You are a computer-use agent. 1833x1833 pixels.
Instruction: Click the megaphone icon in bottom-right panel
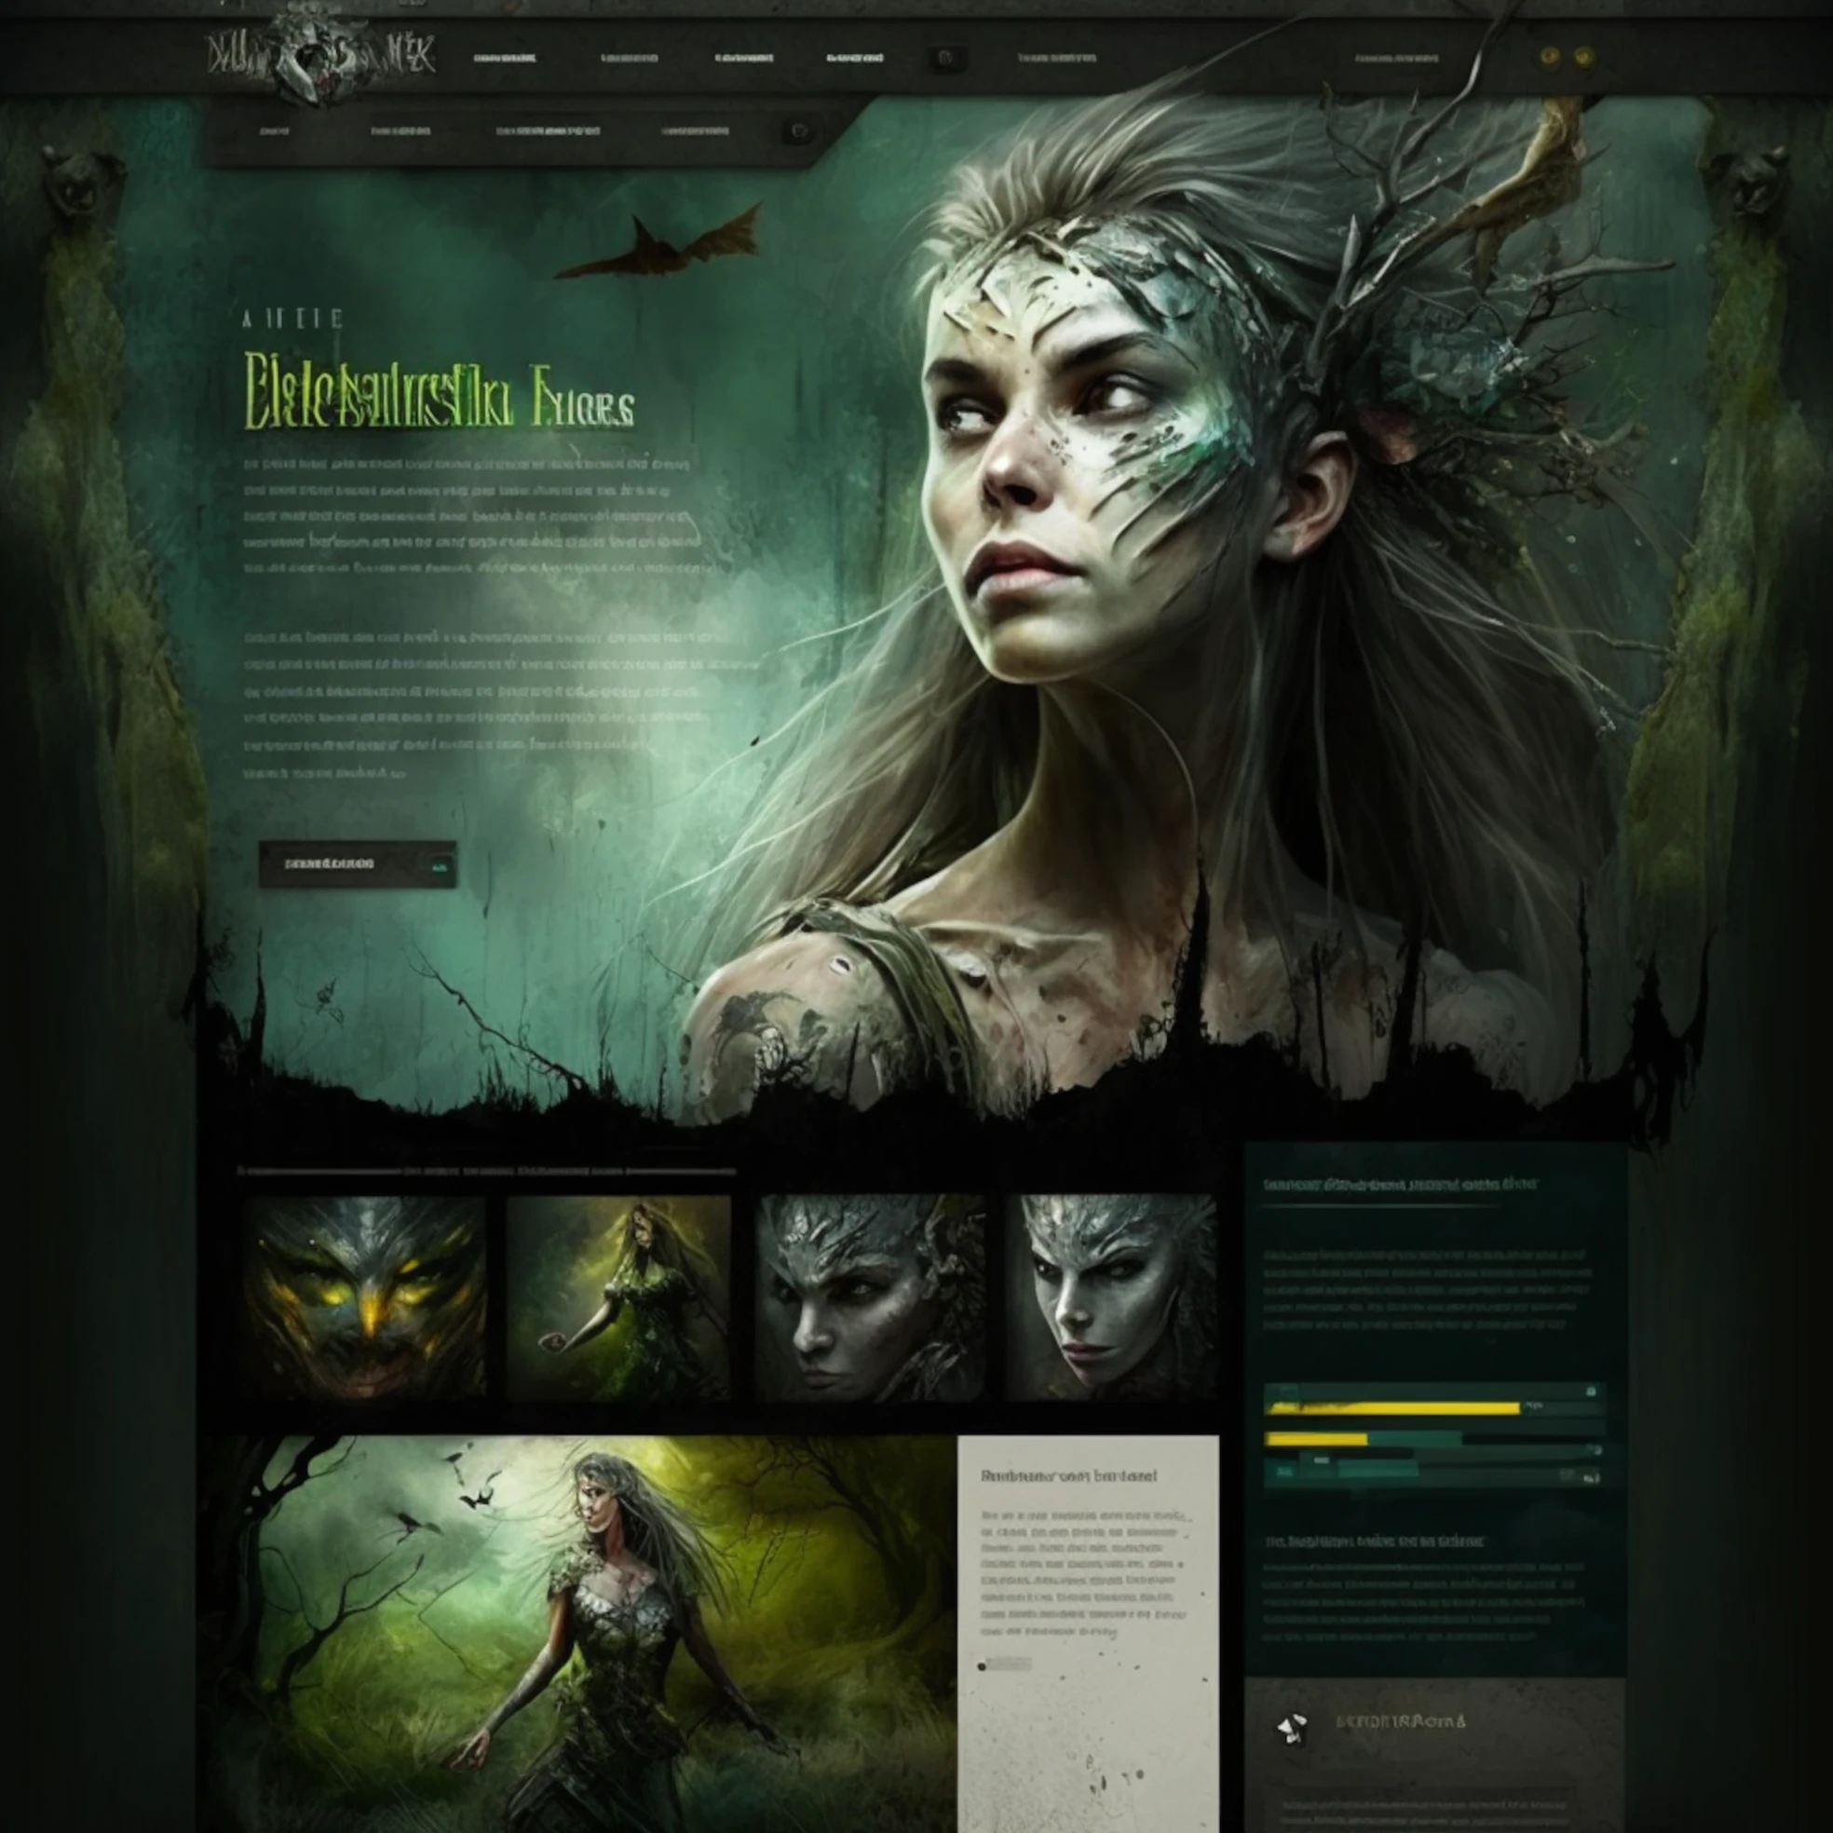click(1291, 1728)
